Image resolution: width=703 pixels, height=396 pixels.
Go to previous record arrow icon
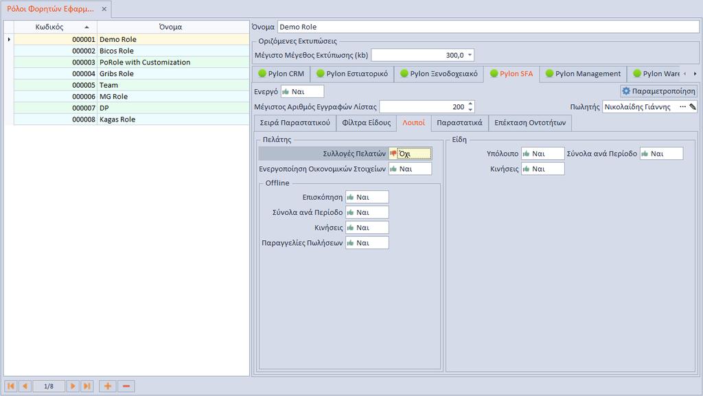pos(25,386)
